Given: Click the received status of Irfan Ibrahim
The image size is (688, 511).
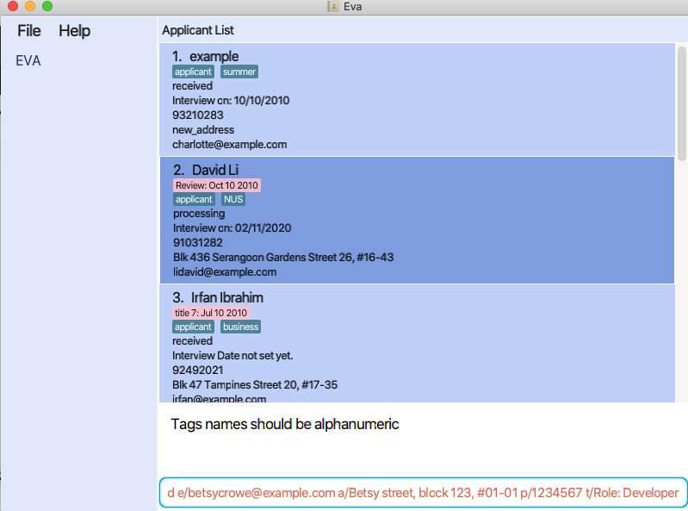Looking at the screenshot, I should pos(192,340).
